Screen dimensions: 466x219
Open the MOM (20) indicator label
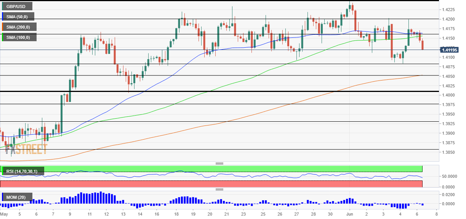(x=17, y=197)
